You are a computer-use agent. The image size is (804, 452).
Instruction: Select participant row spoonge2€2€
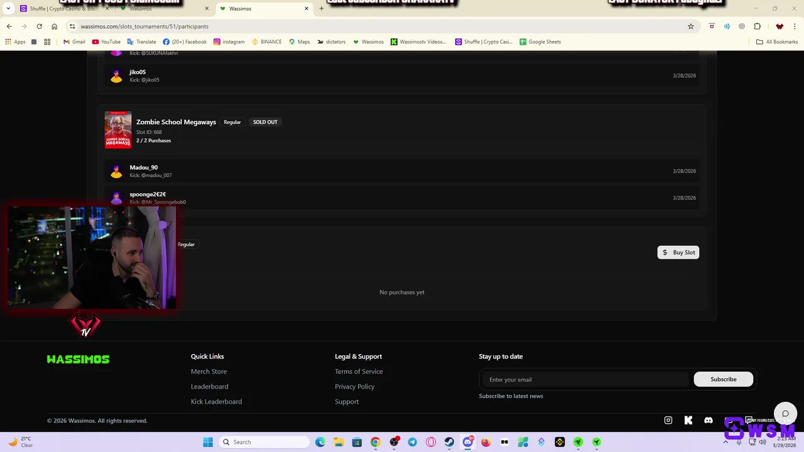tap(402, 198)
